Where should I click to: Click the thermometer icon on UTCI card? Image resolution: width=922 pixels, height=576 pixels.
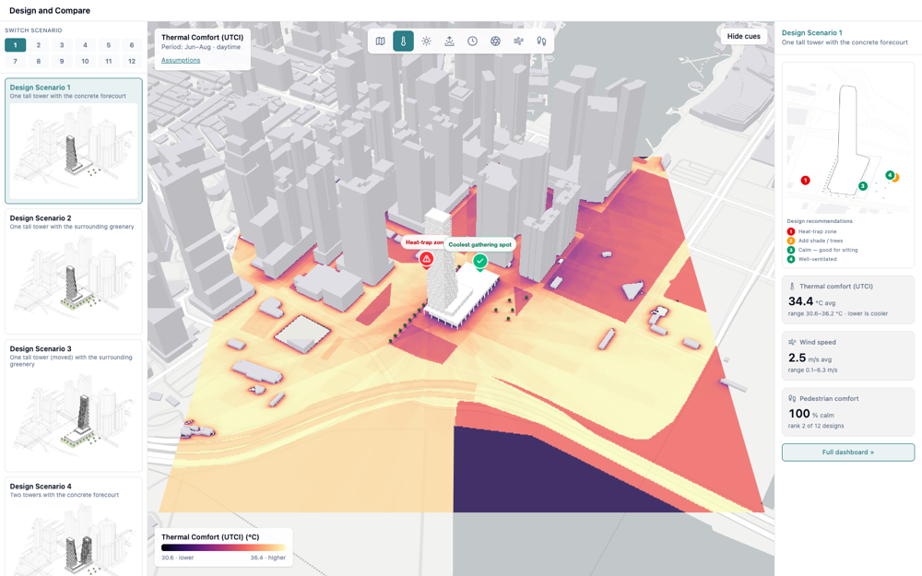[792, 287]
